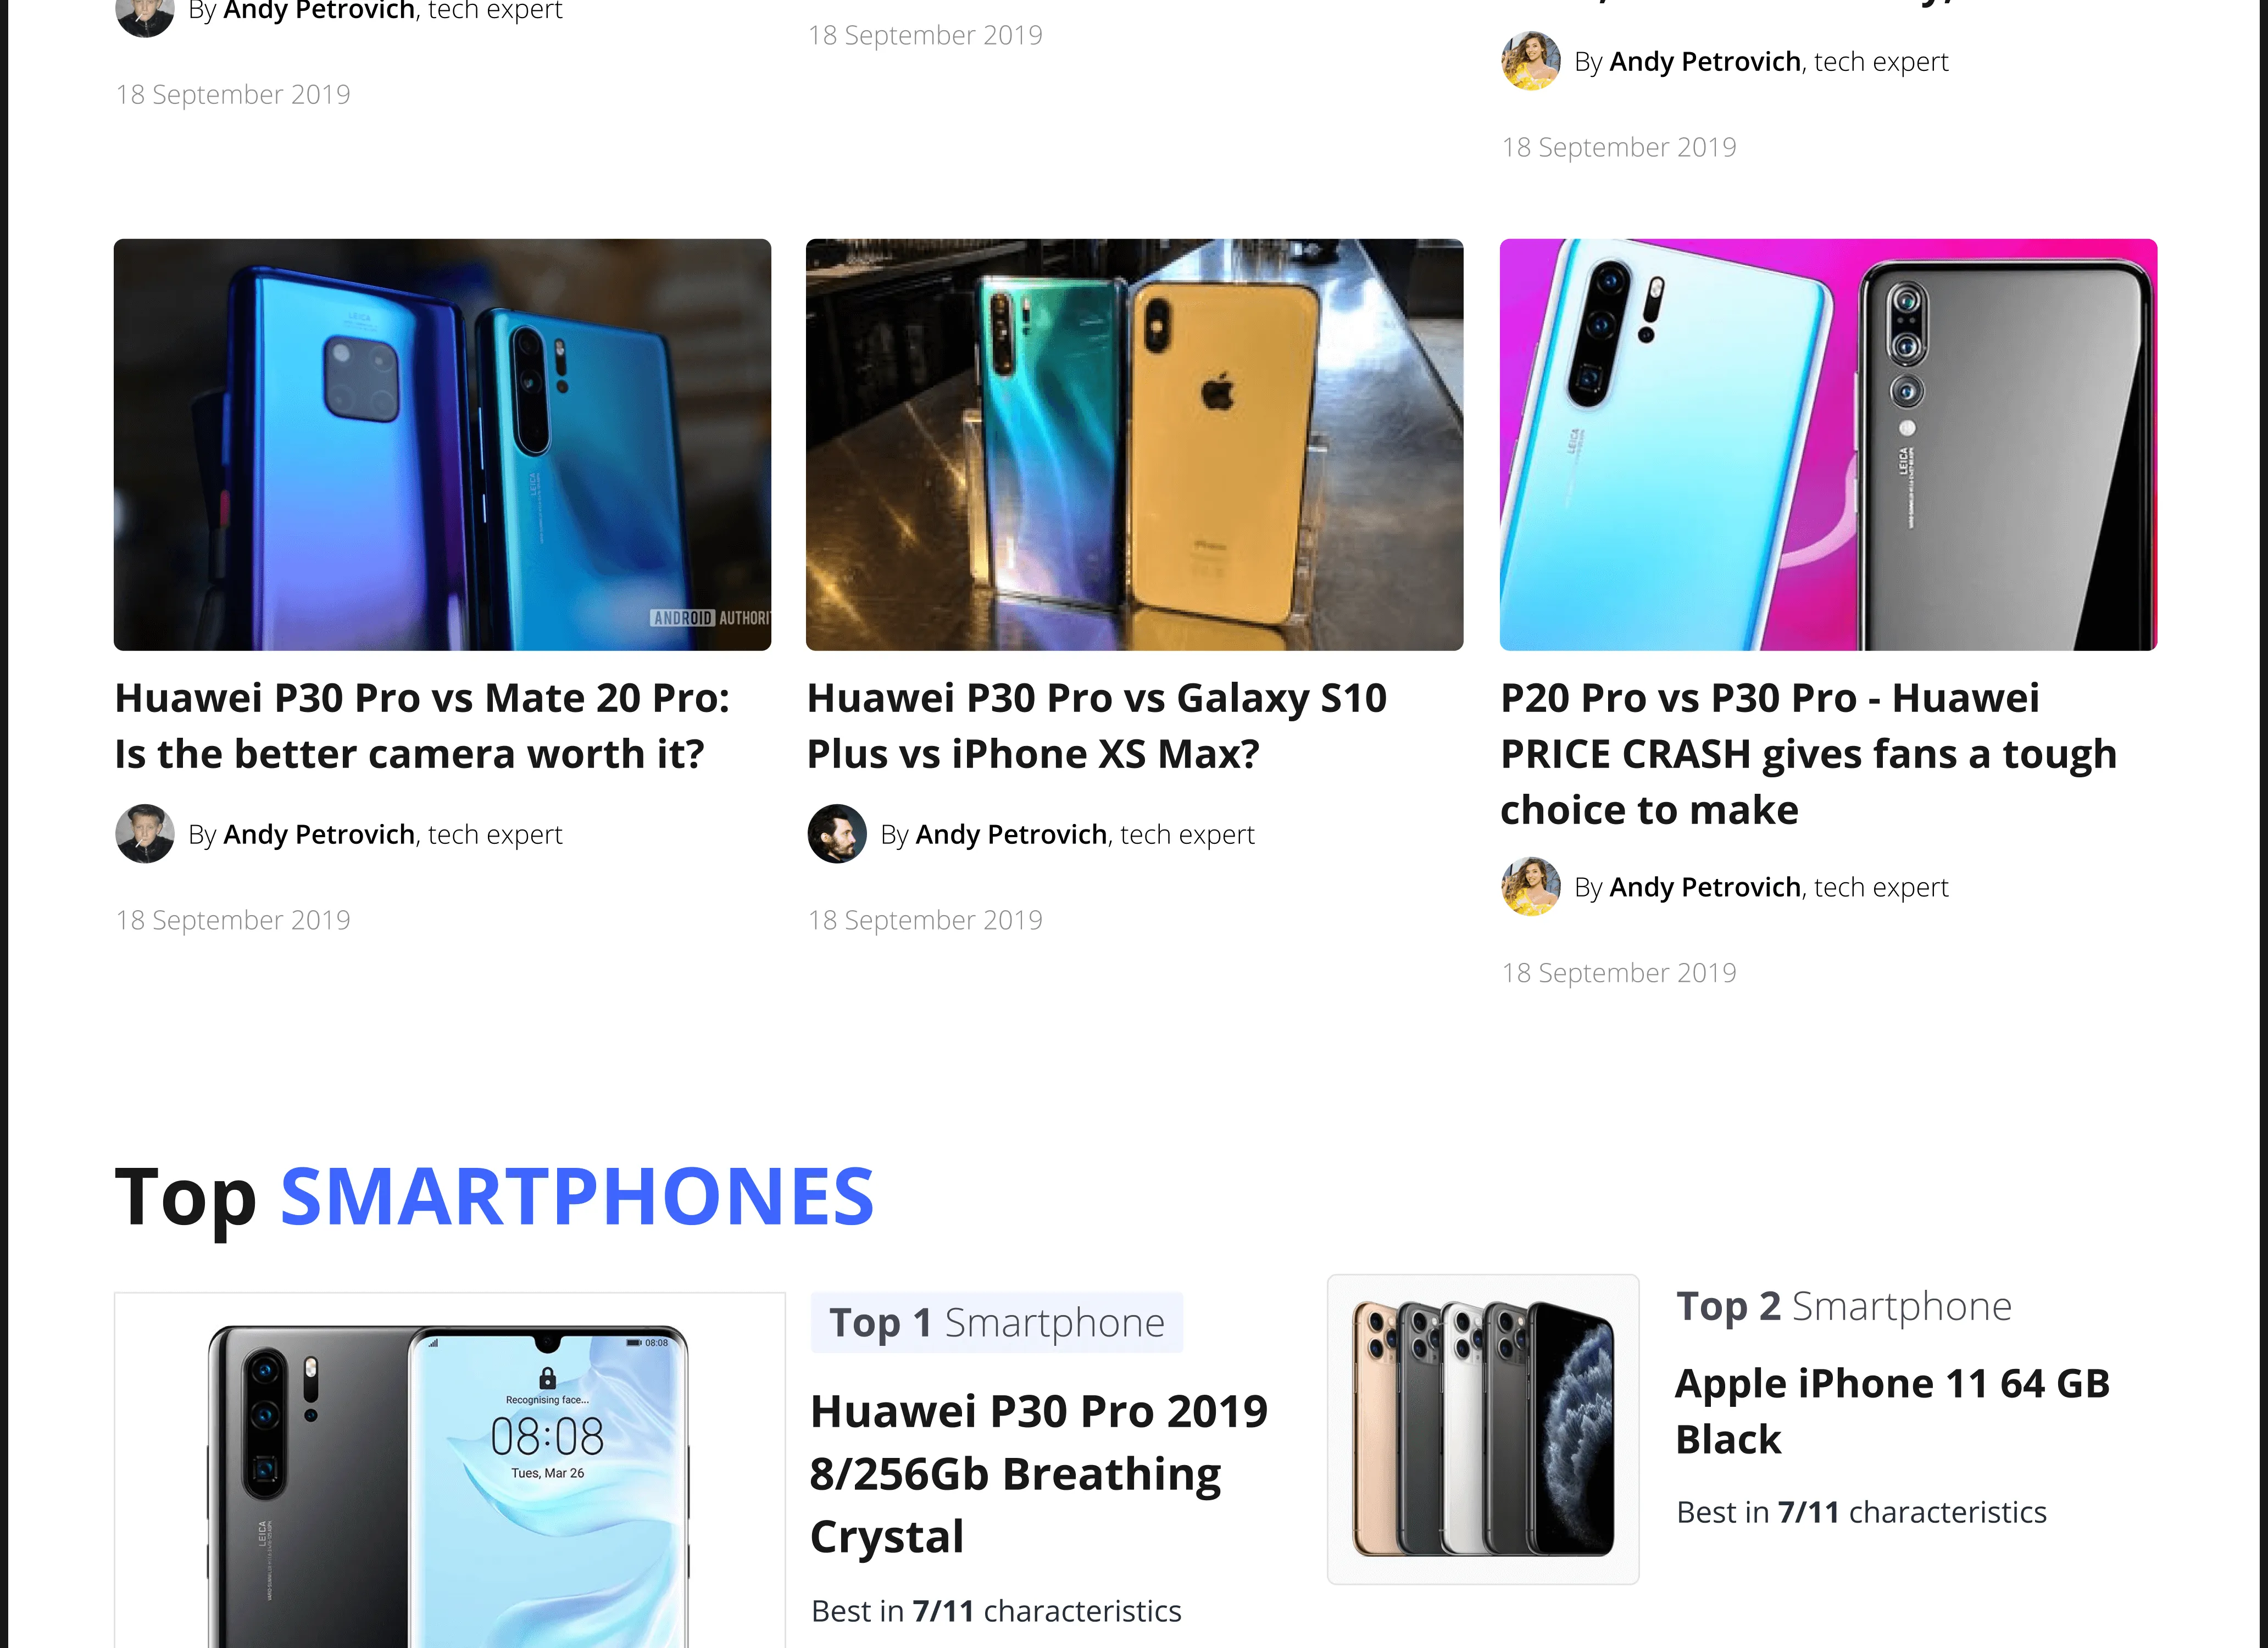Click the partially visible author avatar at top-left
The width and height of the screenshot is (2268, 1648).
[x=145, y=17]
